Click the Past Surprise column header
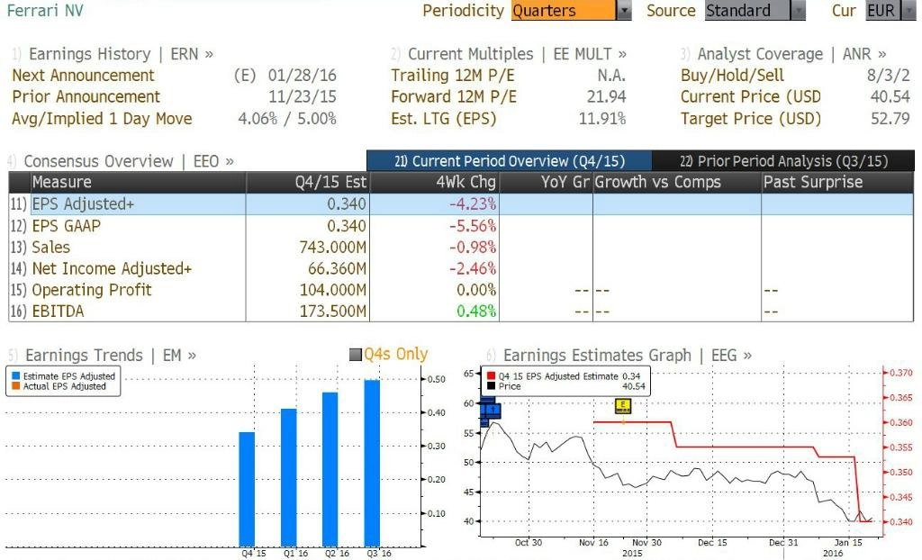The width and height of the screenshot is (922, 560). point(837,183)
